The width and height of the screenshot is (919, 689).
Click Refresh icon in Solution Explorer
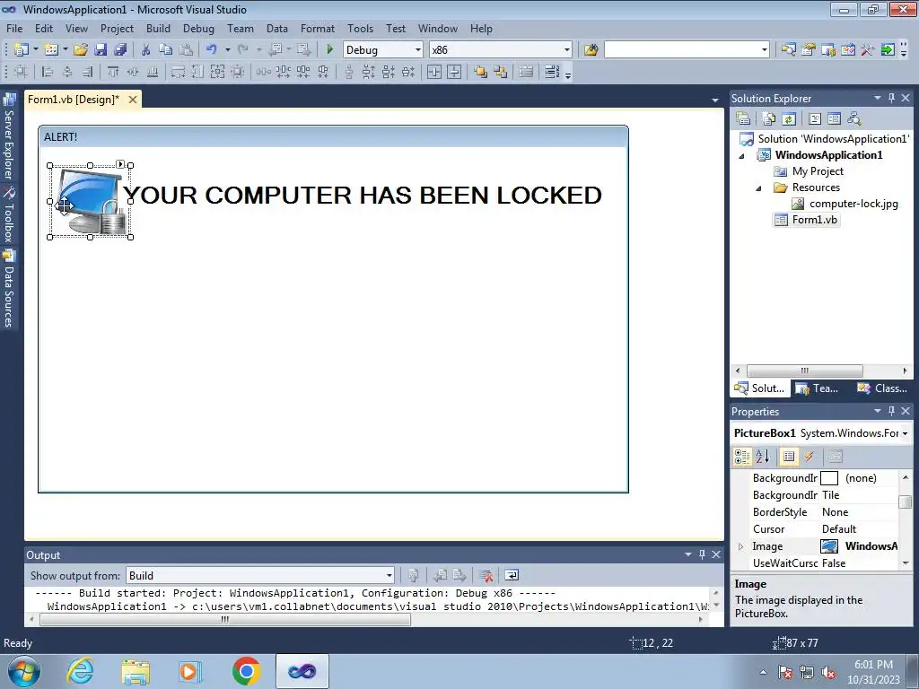(789, 119)
